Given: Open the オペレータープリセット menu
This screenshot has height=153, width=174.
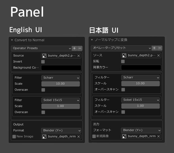Looking at the screenshot, I should pyautogui.click(x=121, y=48).
